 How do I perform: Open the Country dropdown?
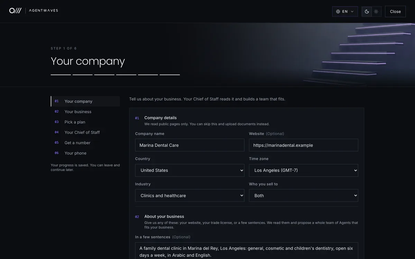coord(190,170)
